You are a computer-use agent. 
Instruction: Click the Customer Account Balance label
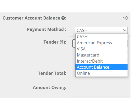31,18
